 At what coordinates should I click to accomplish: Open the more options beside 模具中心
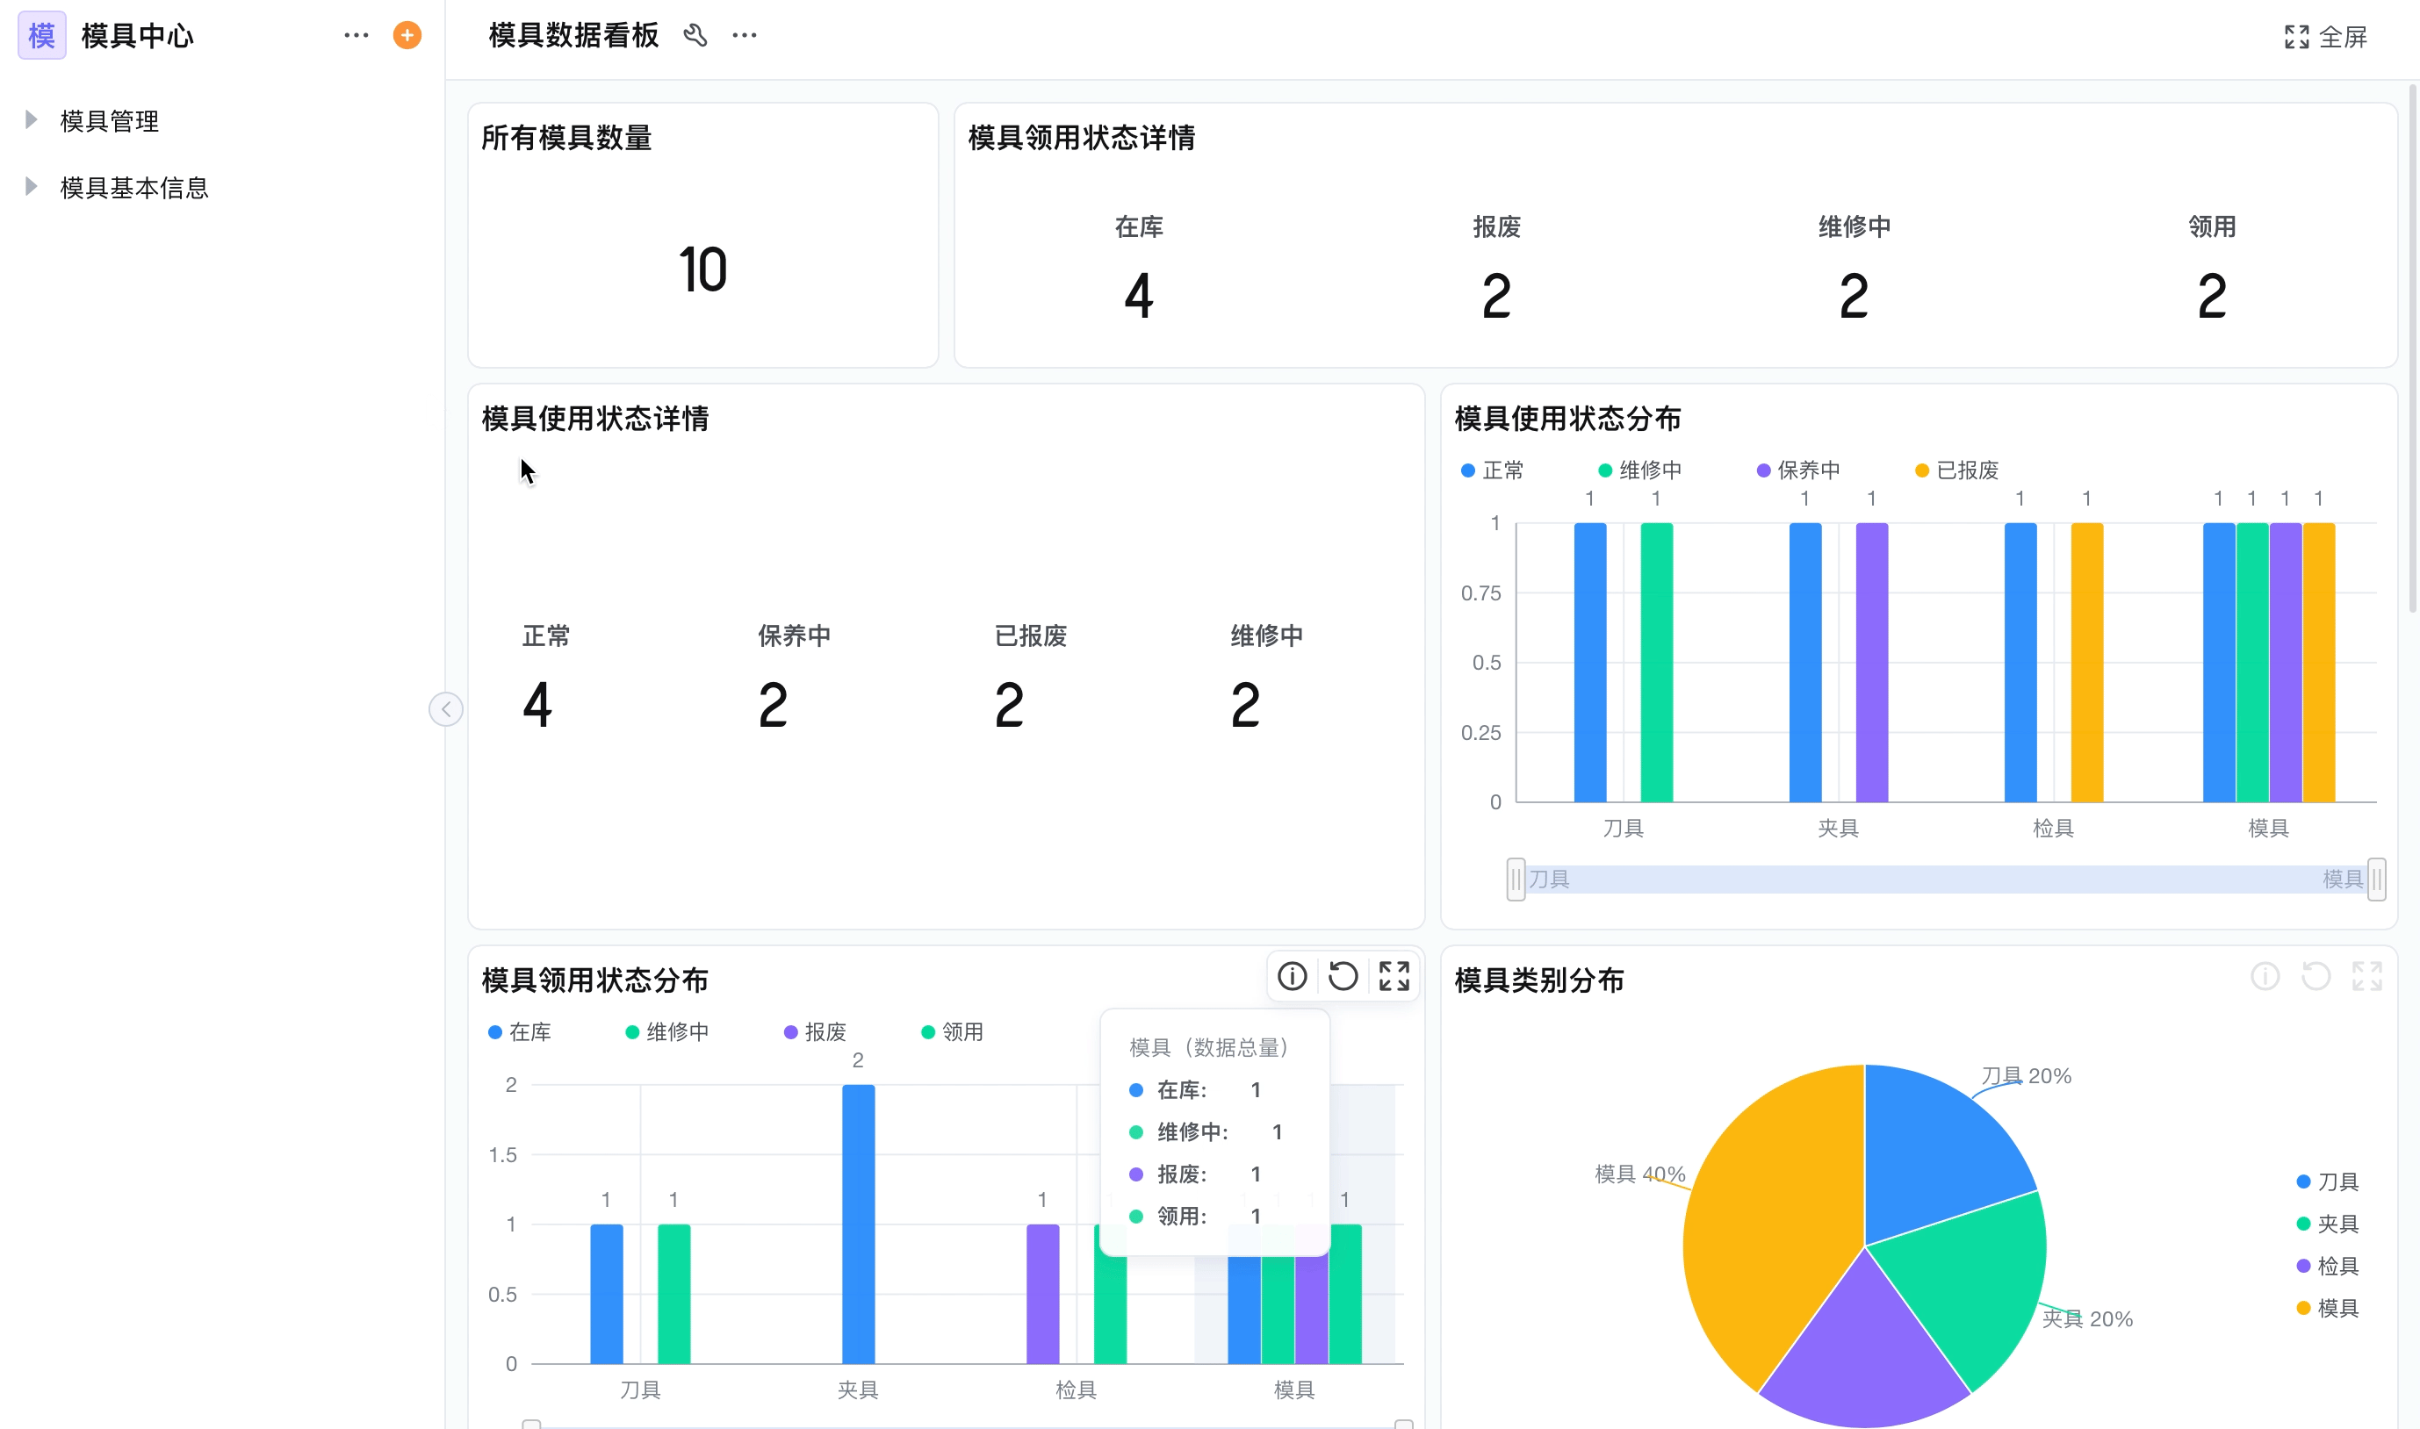357,36
